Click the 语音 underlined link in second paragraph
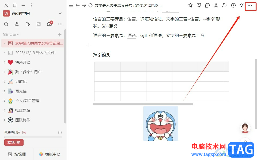 (132, 35)
